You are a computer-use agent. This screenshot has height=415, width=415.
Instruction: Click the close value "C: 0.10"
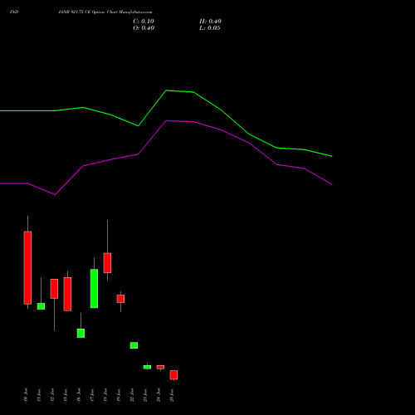click(x=144, y=22)
